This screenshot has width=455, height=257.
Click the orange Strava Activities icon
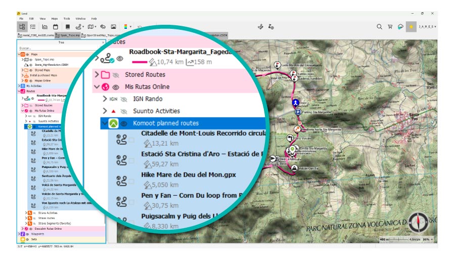[x=30, y=213]
